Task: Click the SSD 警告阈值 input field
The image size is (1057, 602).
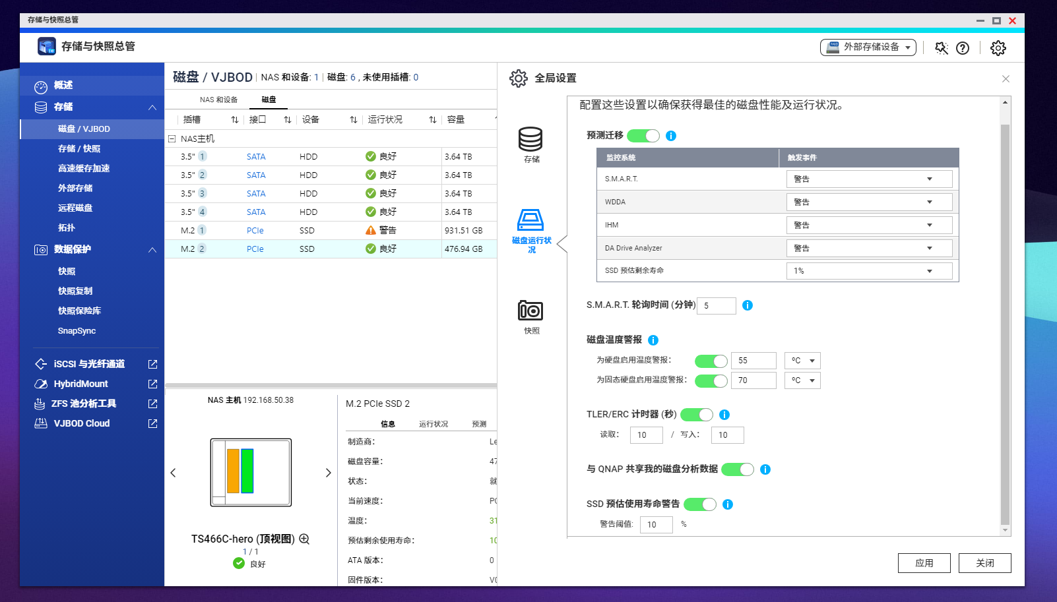Action: pyautogui.click(x=656, y=525)
